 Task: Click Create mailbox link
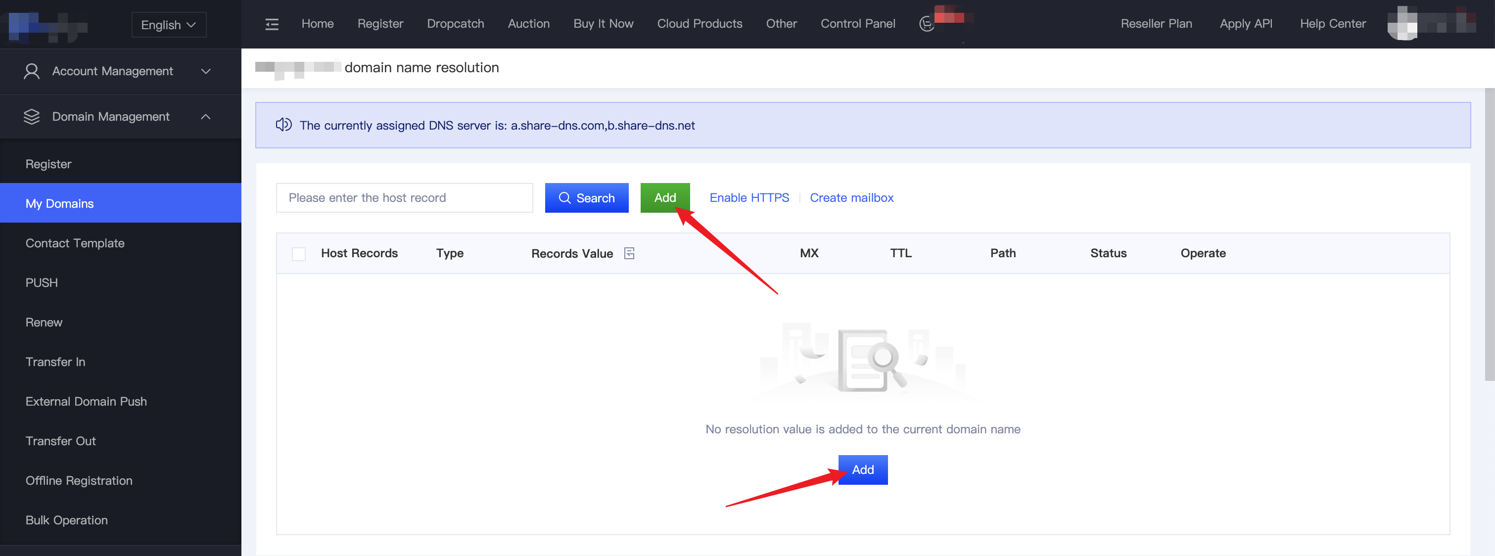851,198
